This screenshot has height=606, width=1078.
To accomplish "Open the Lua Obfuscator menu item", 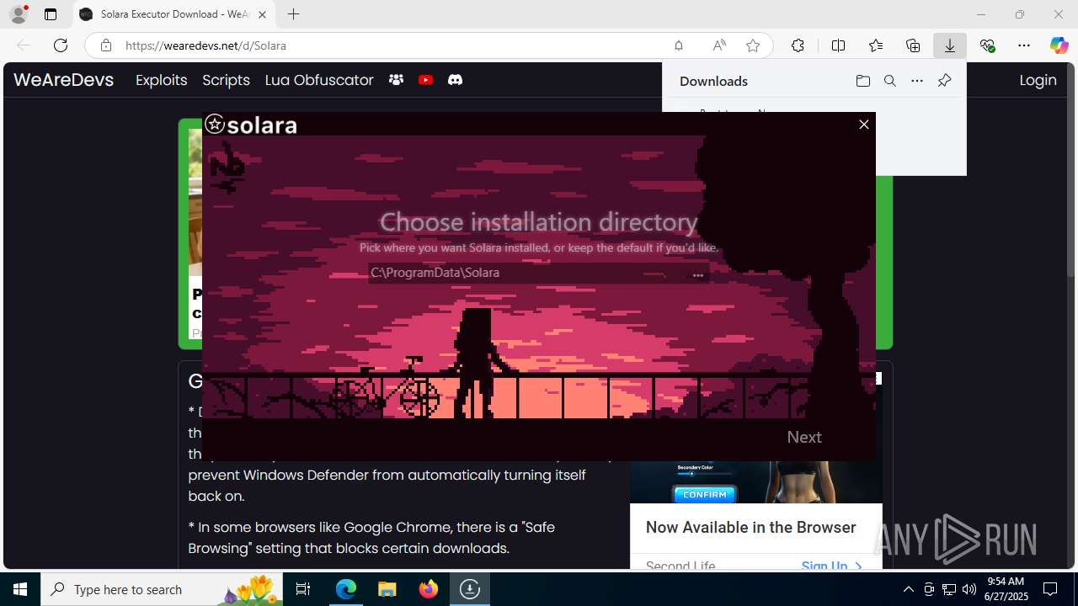I will (319, 80).
